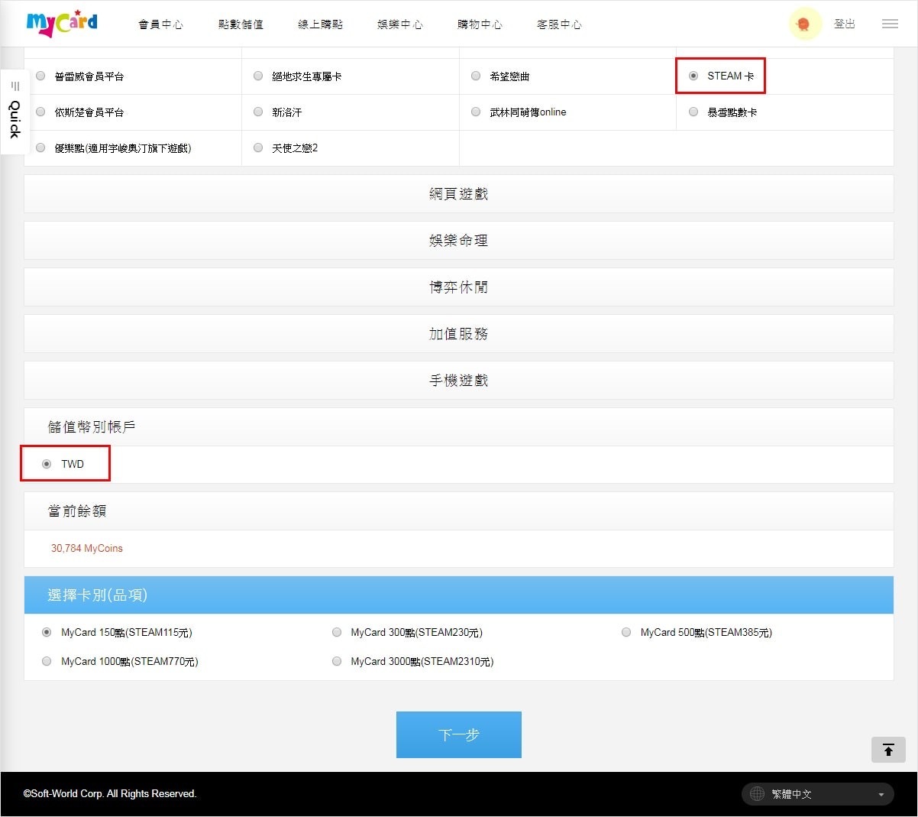Image resolution: width=918 pixels, height=817 pixels.
Task: Choose MyCard 1000點 (STEAM770元) card
Action: point(47,661)
